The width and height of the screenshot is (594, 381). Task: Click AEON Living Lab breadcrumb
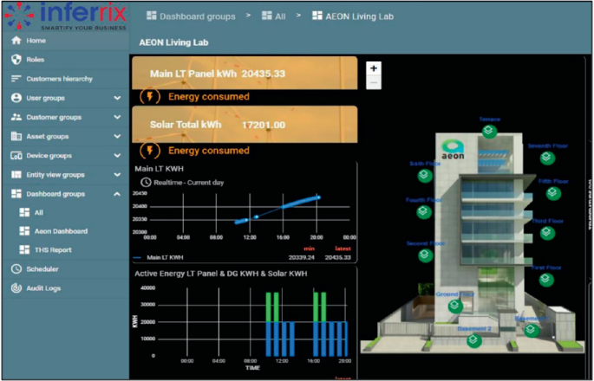point(353,16)
